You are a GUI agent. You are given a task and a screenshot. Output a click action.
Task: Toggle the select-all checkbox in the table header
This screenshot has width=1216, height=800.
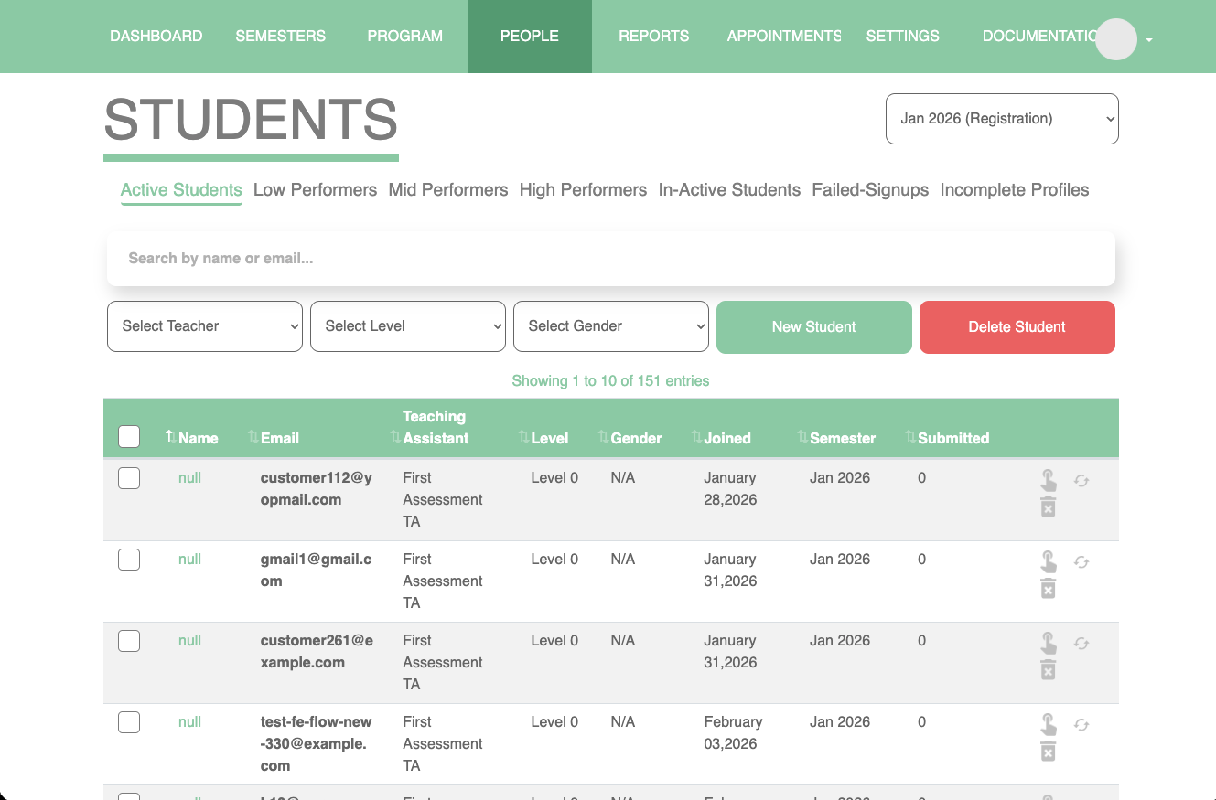point(129,436)
